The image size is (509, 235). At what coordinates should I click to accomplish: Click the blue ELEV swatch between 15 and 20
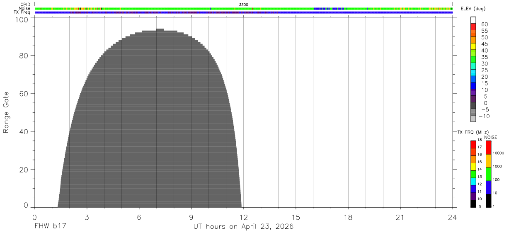[473, 79]
